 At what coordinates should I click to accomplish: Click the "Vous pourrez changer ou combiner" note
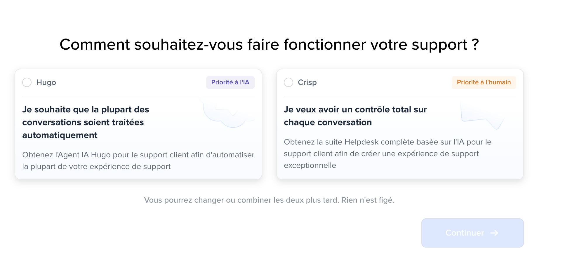(x=269, y=200)
